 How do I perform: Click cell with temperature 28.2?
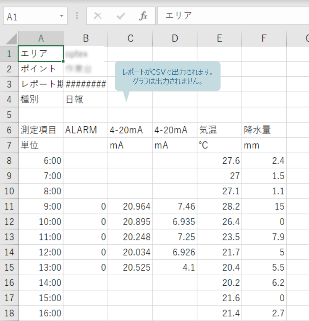click(x=219, y=206)
